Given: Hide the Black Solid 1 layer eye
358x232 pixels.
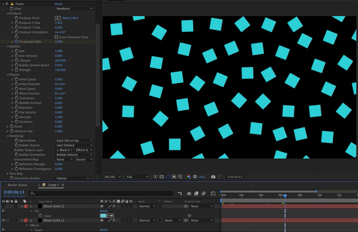Looking at the screenshot, I should (x=4, y=220).
